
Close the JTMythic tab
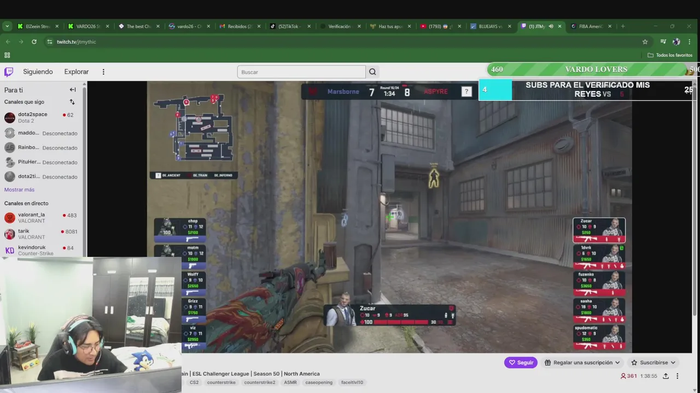tap(559, 26)
